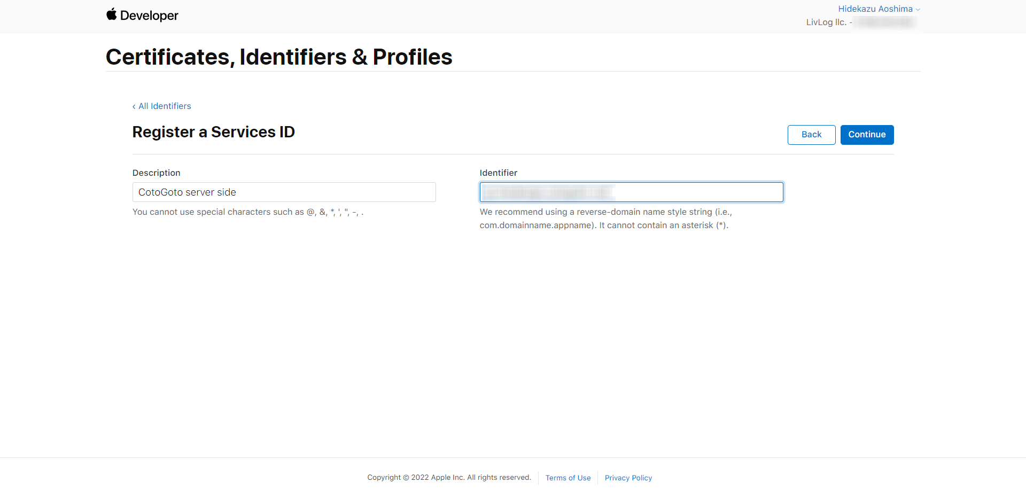The width and height of the screenshot is (1026, 498).
Task: Click the Register a Services ID heading
Action: coord(213,132)
